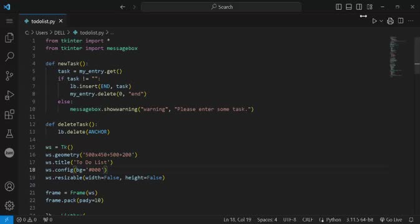Image resolution: width=420 pixels, height=224 pixels.
Task: Show errors and warnings count
Action: [27, 220]
